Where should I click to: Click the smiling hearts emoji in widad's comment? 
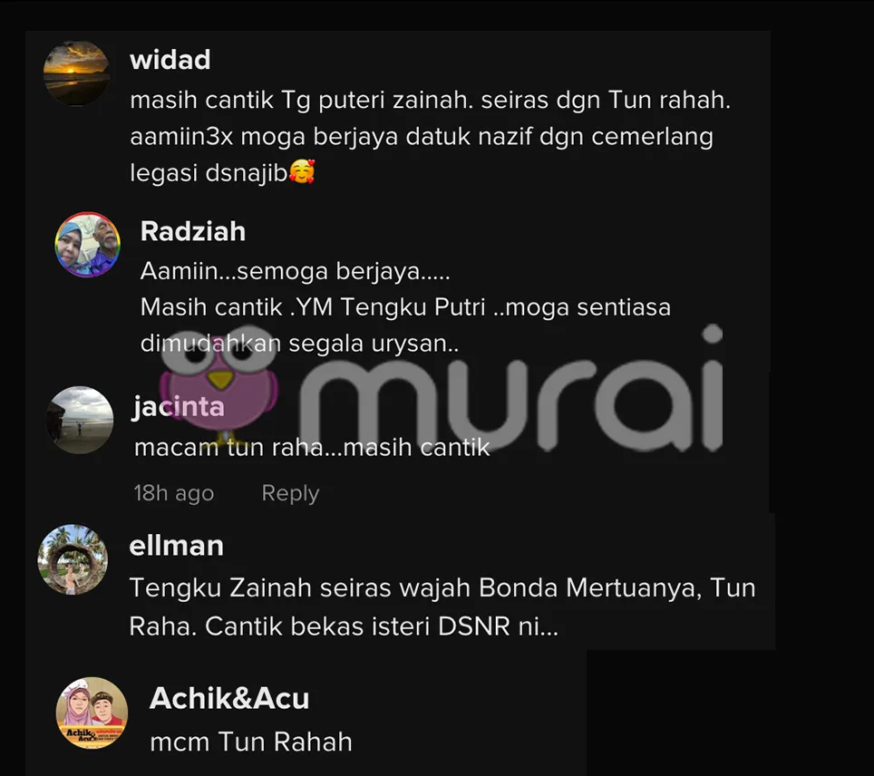click(302, 171)
